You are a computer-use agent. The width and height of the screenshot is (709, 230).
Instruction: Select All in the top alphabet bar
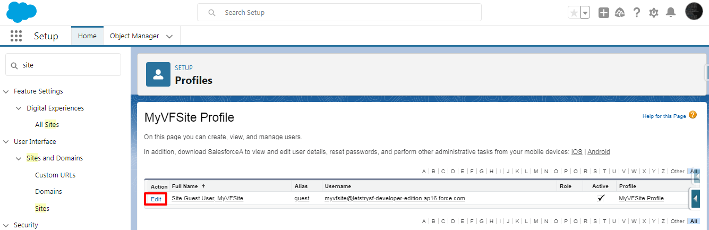click(x=694, y=172)
